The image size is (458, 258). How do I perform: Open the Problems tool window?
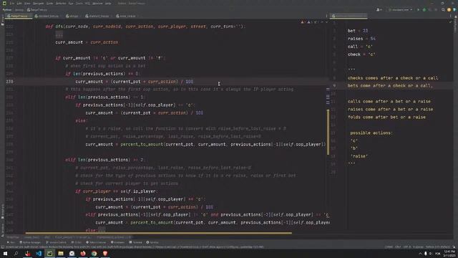pos(117,242)
